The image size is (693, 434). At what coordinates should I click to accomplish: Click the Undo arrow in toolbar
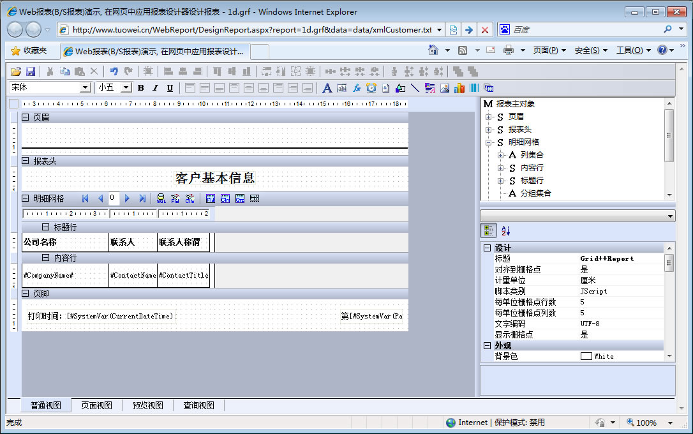[x=114, y=71]
